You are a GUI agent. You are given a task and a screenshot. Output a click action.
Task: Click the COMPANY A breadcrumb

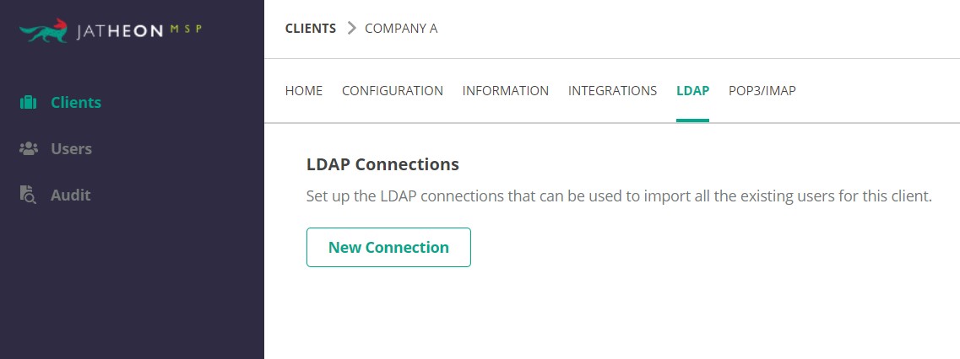(401, 29)
